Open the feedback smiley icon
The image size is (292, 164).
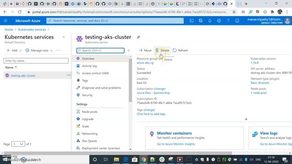coord(237,20)
